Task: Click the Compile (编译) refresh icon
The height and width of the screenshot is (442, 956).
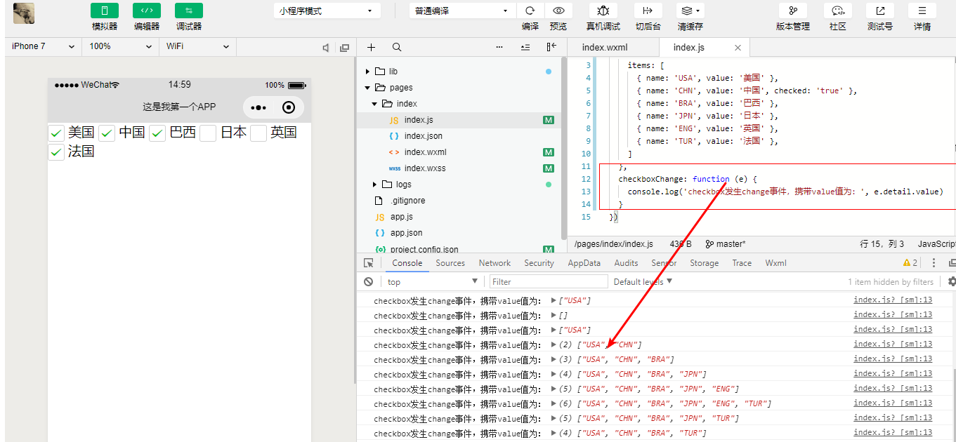Action: click(530, 11)
